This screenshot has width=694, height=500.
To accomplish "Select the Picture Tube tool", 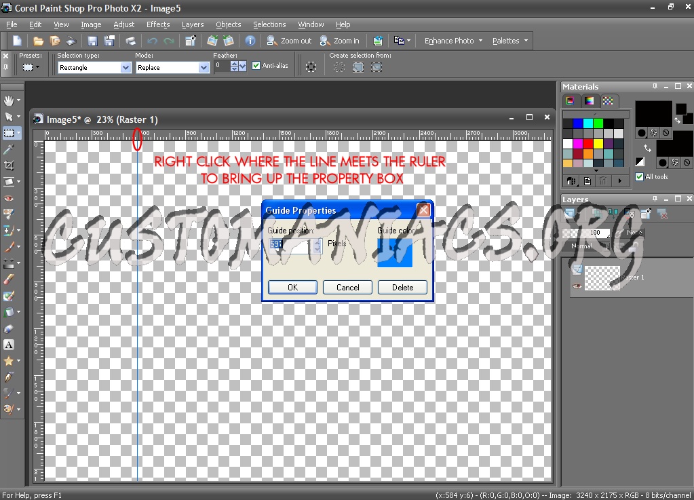I will point(8,329).
